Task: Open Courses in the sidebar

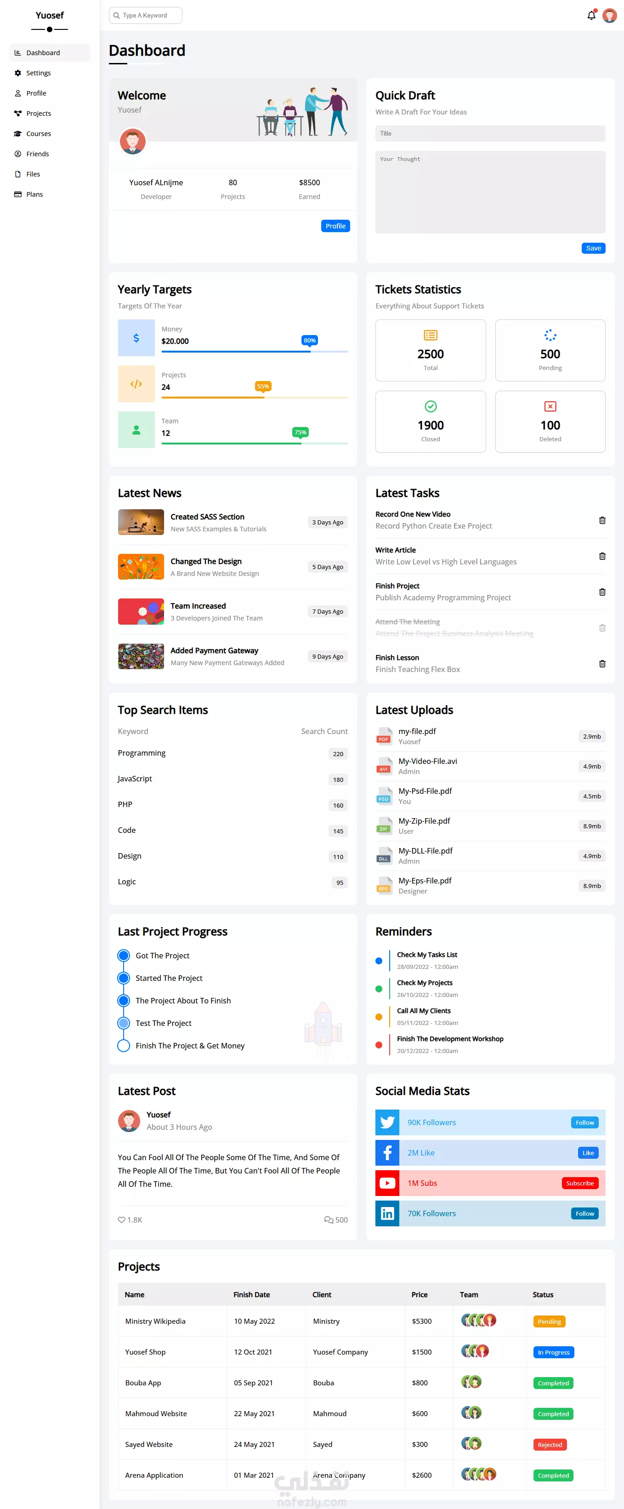Action: point(50,134)
